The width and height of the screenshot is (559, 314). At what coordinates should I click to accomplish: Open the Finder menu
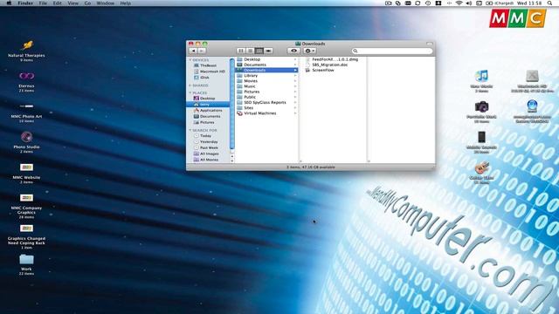25,3
